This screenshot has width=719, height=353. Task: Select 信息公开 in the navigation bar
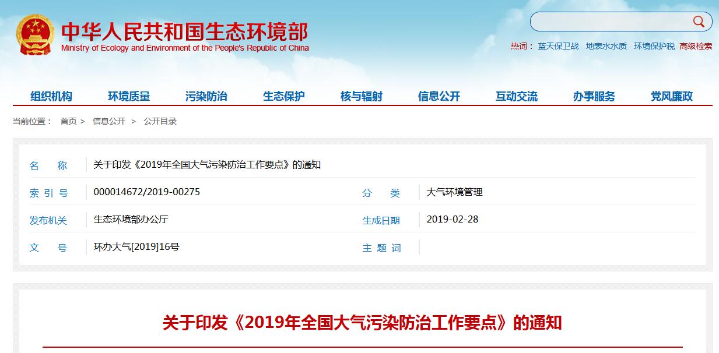(439, 96)
